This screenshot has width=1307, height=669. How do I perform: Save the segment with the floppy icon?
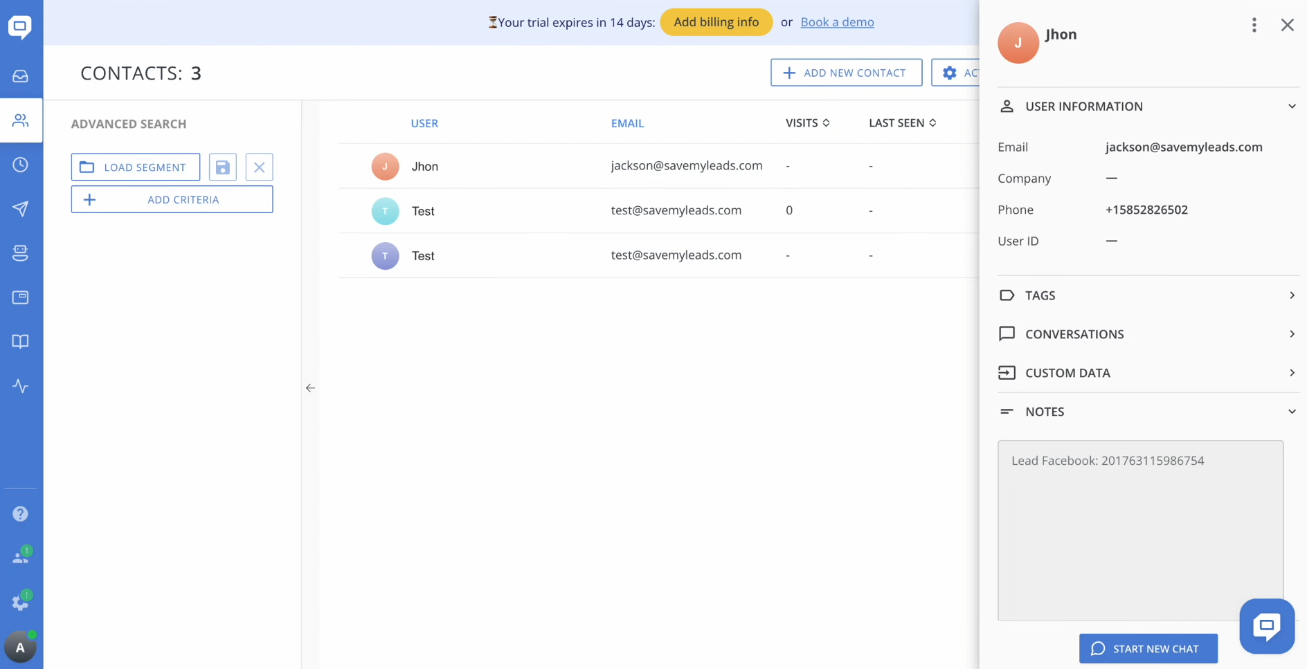(223, 167)
